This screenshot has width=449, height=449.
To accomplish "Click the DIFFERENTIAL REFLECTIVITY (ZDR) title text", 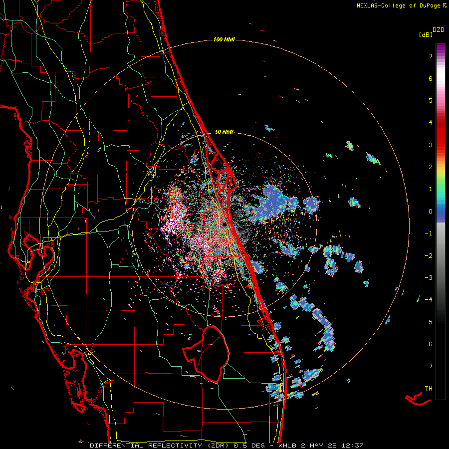I will [159, 446].
